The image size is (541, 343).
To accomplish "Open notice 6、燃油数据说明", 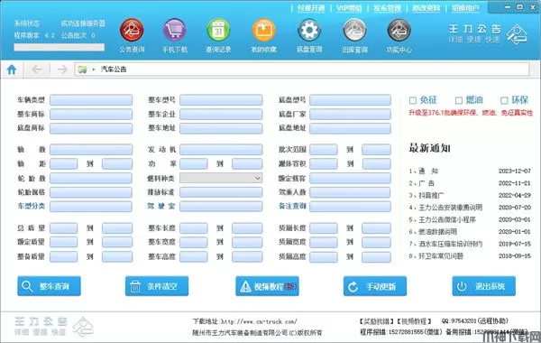I will [x=470, y=231].
